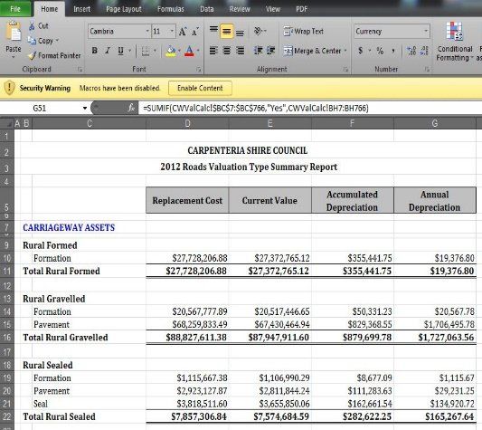The width and height of the screenshot is (482, 430).
Task: Increase font size with Grow Font icon
Action: (183, 32)
